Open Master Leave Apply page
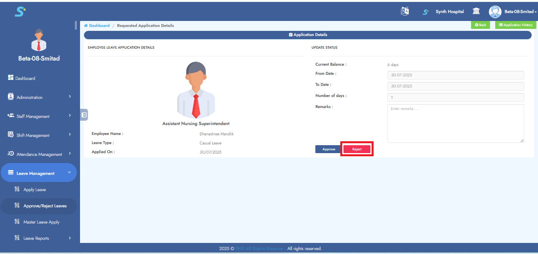538x254 pixels. [x=41, y=222]
